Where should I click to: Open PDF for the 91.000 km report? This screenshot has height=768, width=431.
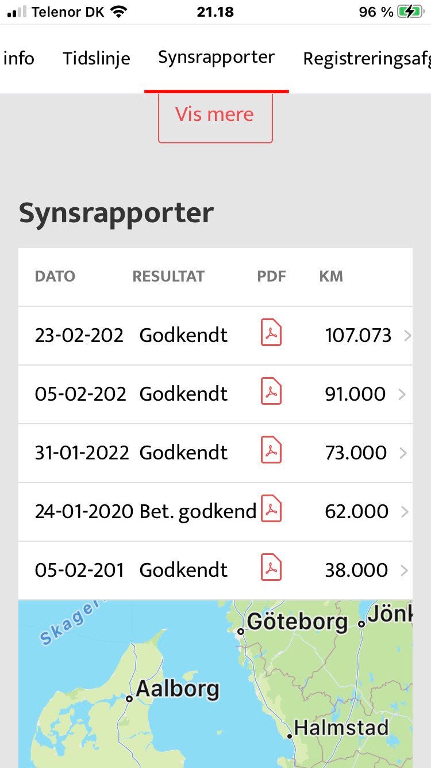pos(271,393)
